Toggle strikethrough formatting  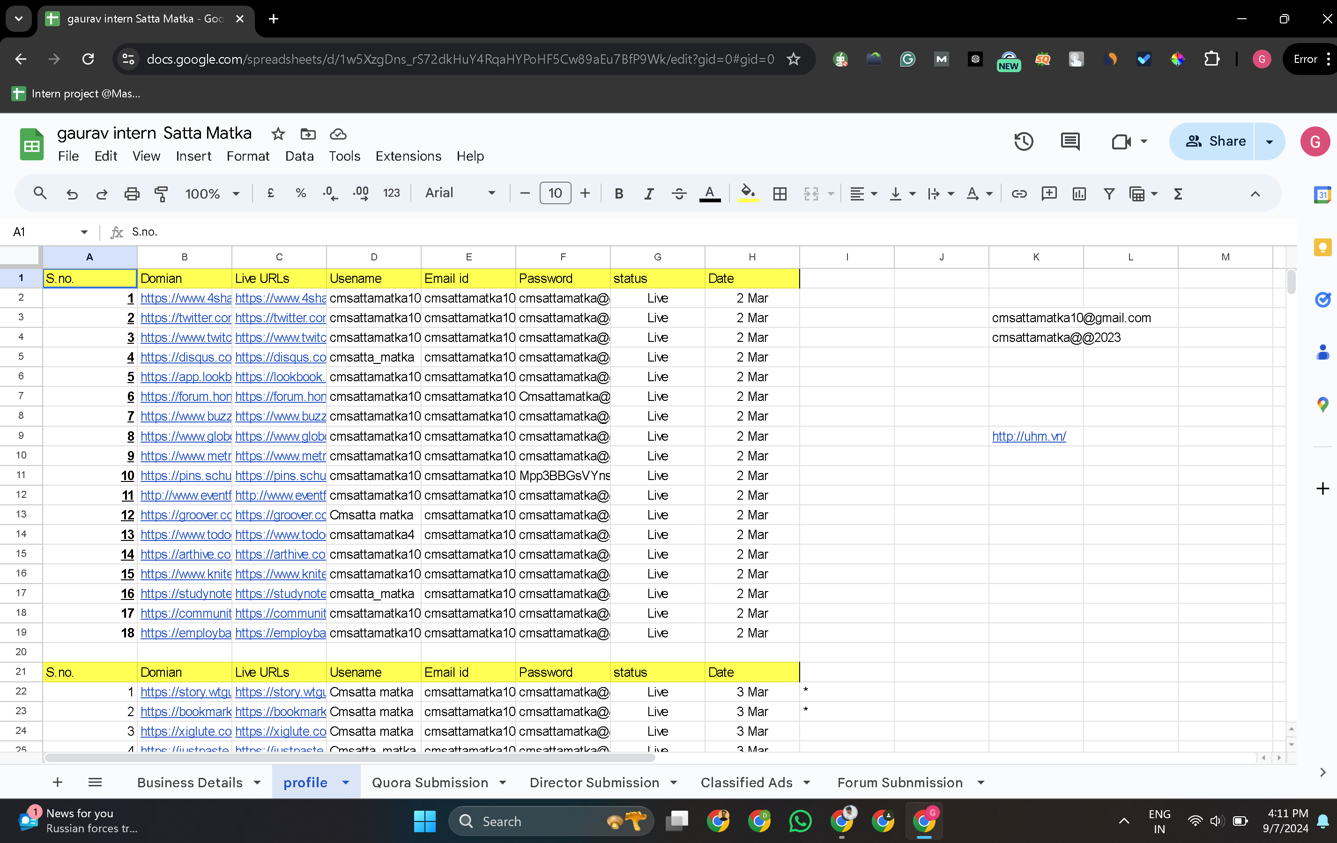pyautogui.click(x=678, y=194)
